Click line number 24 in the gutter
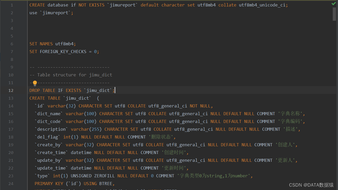The image size is (338, 190). (11, 184)
